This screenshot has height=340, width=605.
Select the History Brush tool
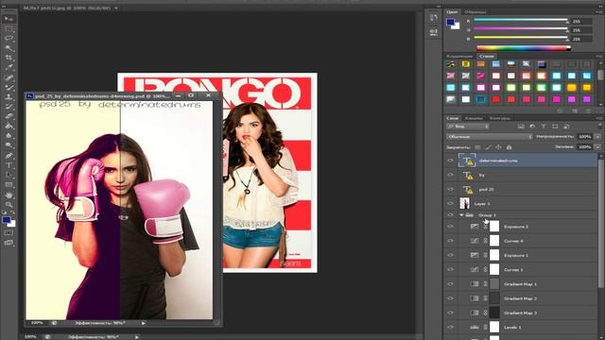(9, 107)
